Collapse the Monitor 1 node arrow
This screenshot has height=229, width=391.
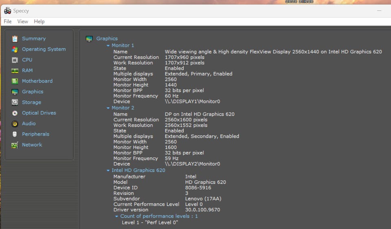click(x=108, y=46)
